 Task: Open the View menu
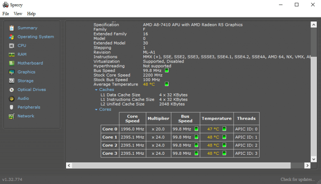tap(18, 14)
